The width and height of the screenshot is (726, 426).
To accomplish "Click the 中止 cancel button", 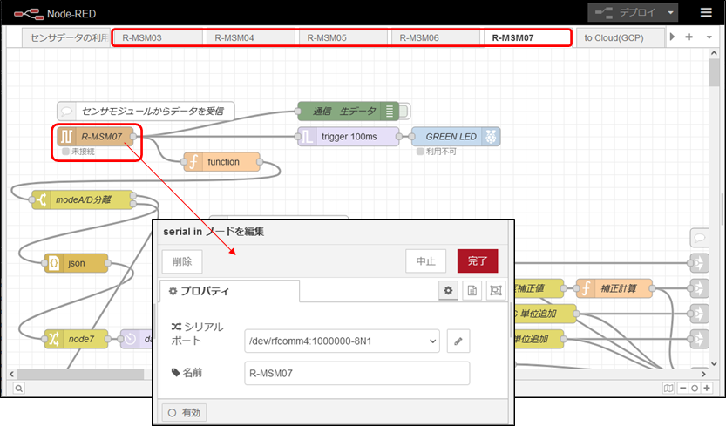I will pos(426,261).
